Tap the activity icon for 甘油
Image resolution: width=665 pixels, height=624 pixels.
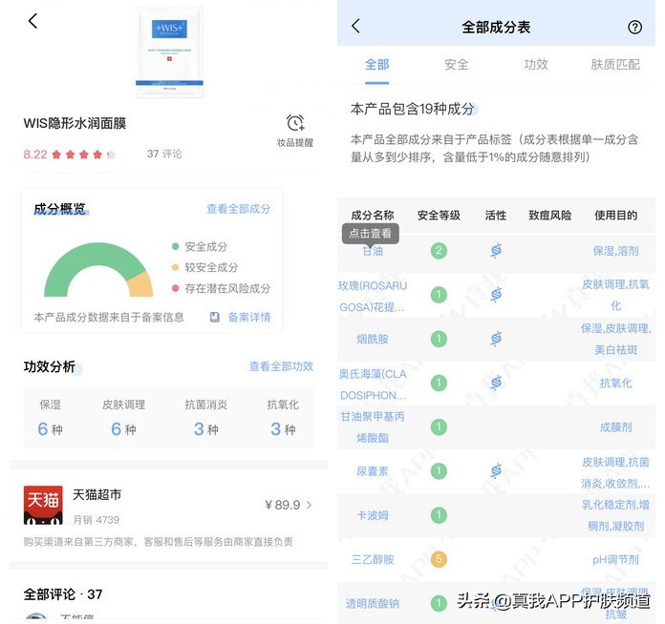[496, 251]
